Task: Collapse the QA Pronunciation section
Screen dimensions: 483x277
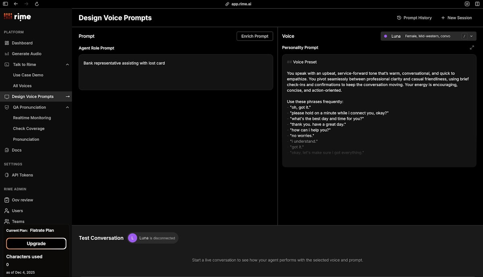Action: tap(67, 107)
